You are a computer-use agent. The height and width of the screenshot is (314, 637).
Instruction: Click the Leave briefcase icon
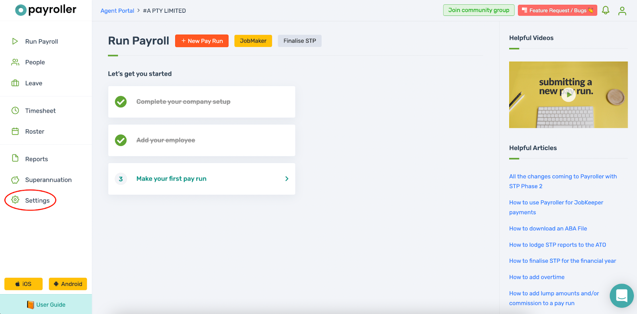[15, 83]
